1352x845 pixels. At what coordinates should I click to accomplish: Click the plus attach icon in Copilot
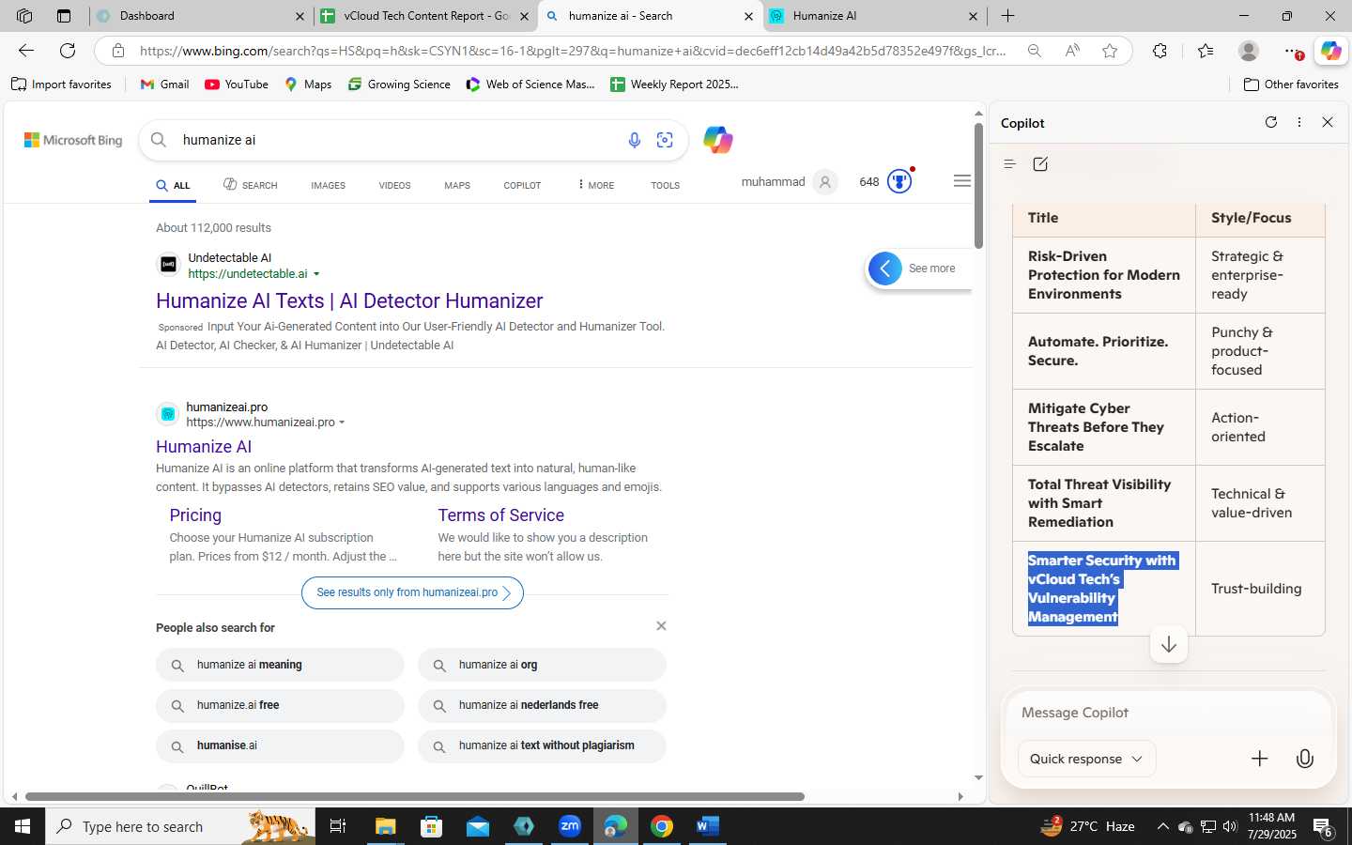coord(1259,759)
